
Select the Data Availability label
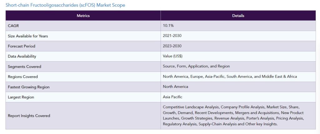(22, 56)
